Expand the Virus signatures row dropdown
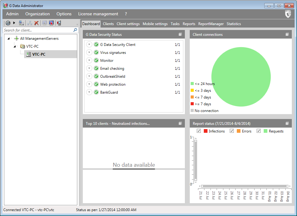Image resolution: width=297 pixels, height=216 pixels. click(x=89, y=53)
